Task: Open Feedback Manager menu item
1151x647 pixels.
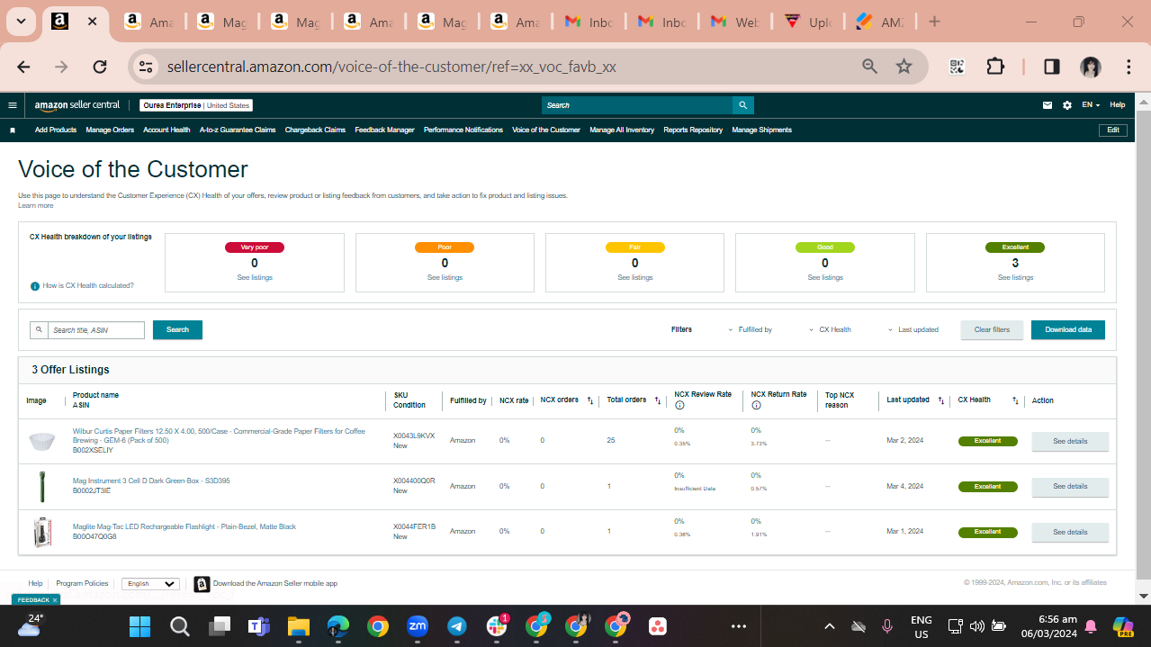Action: pyautogui.click(x=384, y=130)
